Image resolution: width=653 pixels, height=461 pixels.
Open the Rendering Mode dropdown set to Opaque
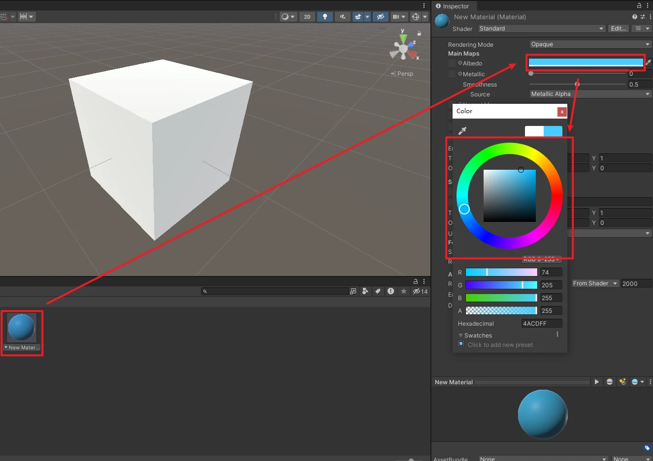[x=590, y=44]
